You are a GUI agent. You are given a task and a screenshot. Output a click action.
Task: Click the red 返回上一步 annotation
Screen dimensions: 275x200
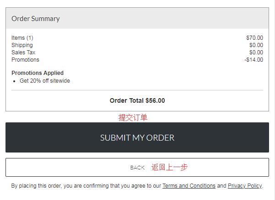169,167
